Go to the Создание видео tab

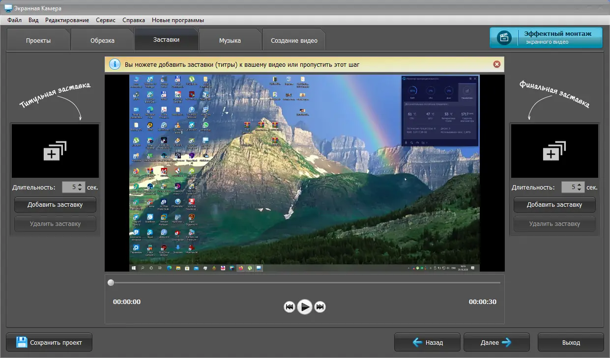coord(294,41)
